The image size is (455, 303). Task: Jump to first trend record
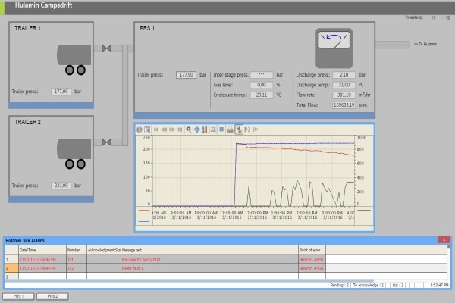click(x=156, y=130)
